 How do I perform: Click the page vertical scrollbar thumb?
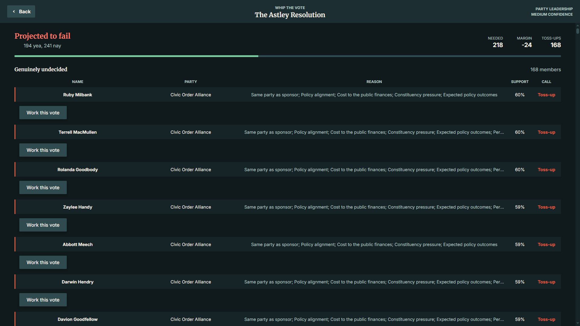(x=578, y=31)
